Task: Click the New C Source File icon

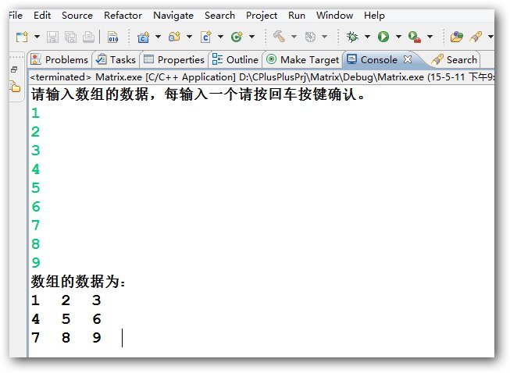Action: (206, 37)
